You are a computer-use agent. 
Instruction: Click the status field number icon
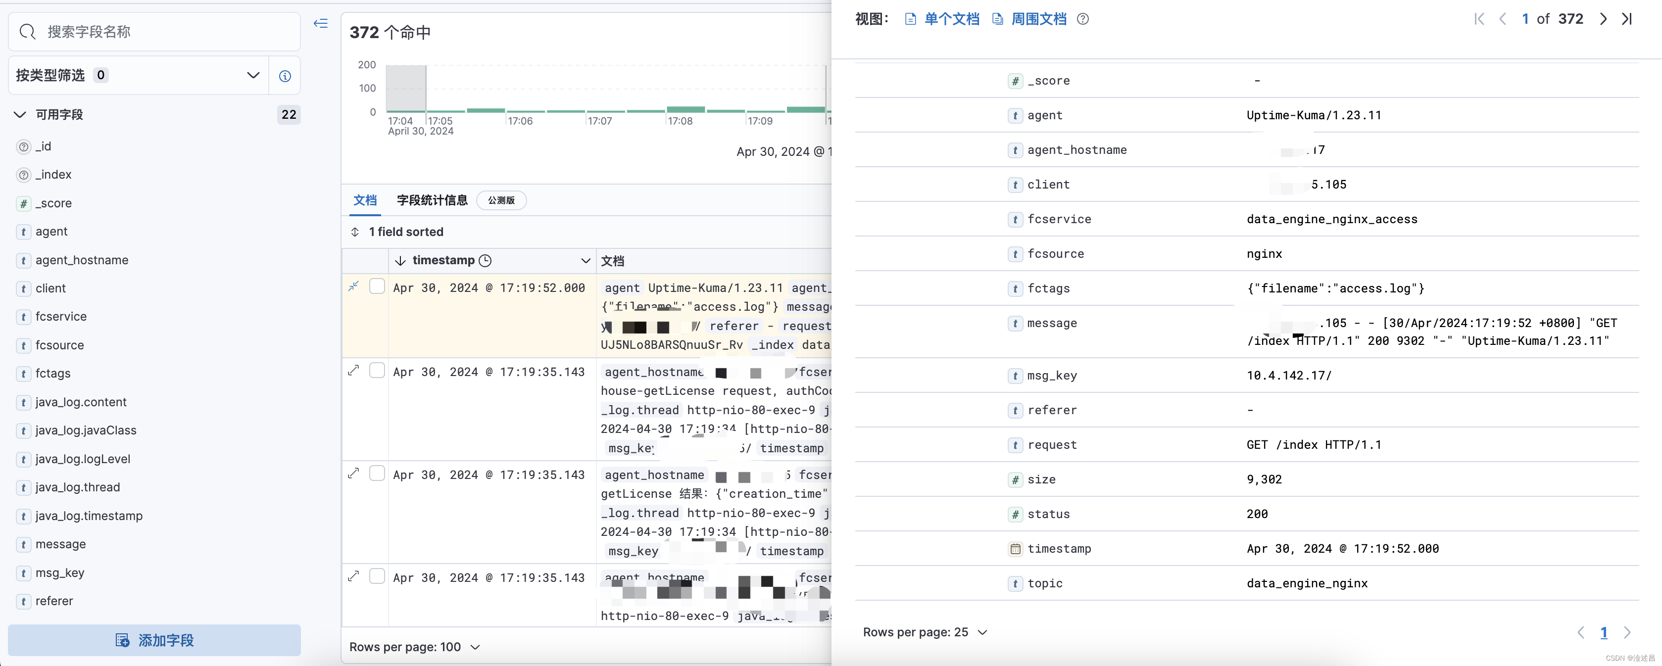point(1016,515)
